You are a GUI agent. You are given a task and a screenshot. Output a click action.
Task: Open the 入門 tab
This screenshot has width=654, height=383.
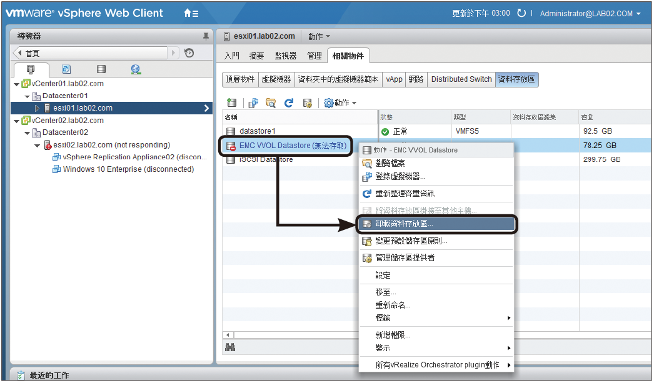tap(231, 56)
